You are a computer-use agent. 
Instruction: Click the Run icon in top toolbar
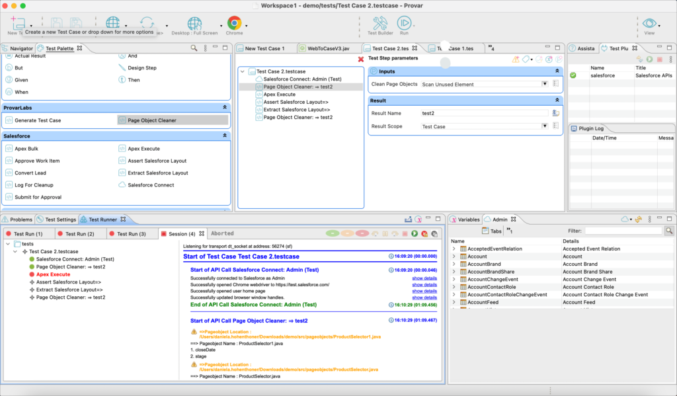[x=403, y=23]
